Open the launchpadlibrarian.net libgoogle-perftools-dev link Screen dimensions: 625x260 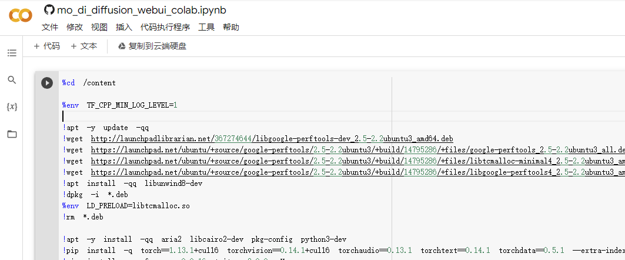click(x=272, y=139)
